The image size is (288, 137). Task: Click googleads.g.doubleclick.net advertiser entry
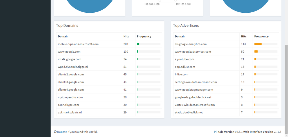click(193, 97)
